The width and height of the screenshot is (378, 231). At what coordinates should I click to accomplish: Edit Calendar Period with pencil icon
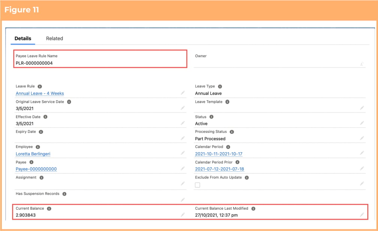(x=362, y=153)
